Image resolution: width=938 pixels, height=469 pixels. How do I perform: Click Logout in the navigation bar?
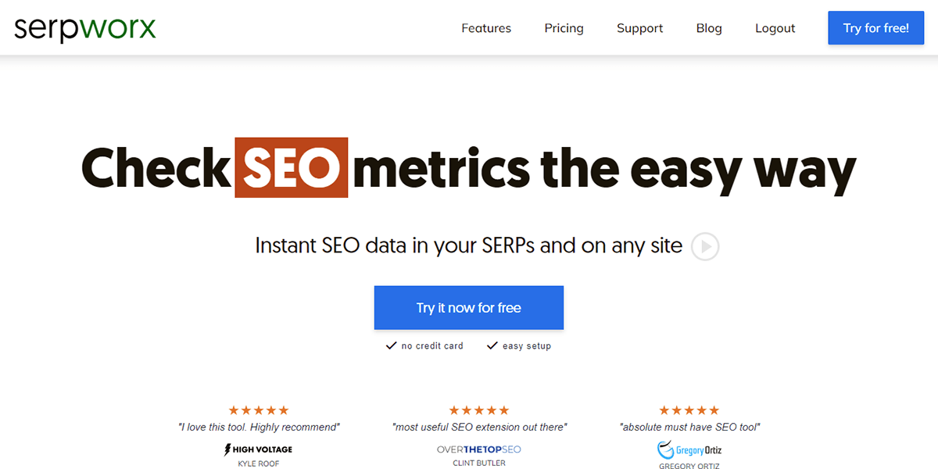[x=775, y=27]
